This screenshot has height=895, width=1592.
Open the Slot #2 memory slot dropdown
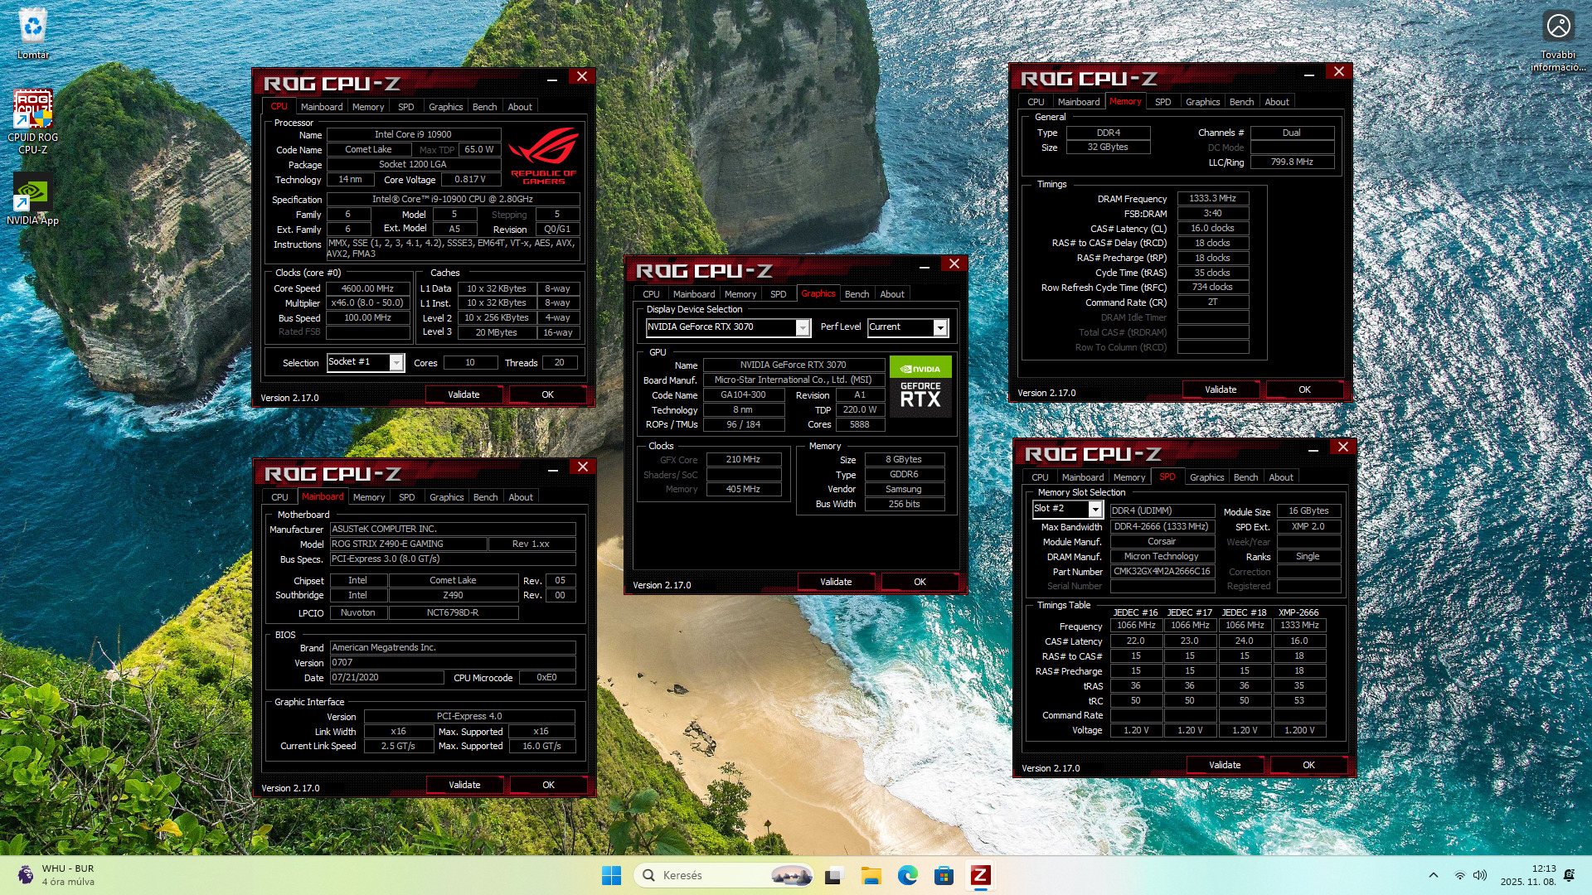tap(1094, 509)
